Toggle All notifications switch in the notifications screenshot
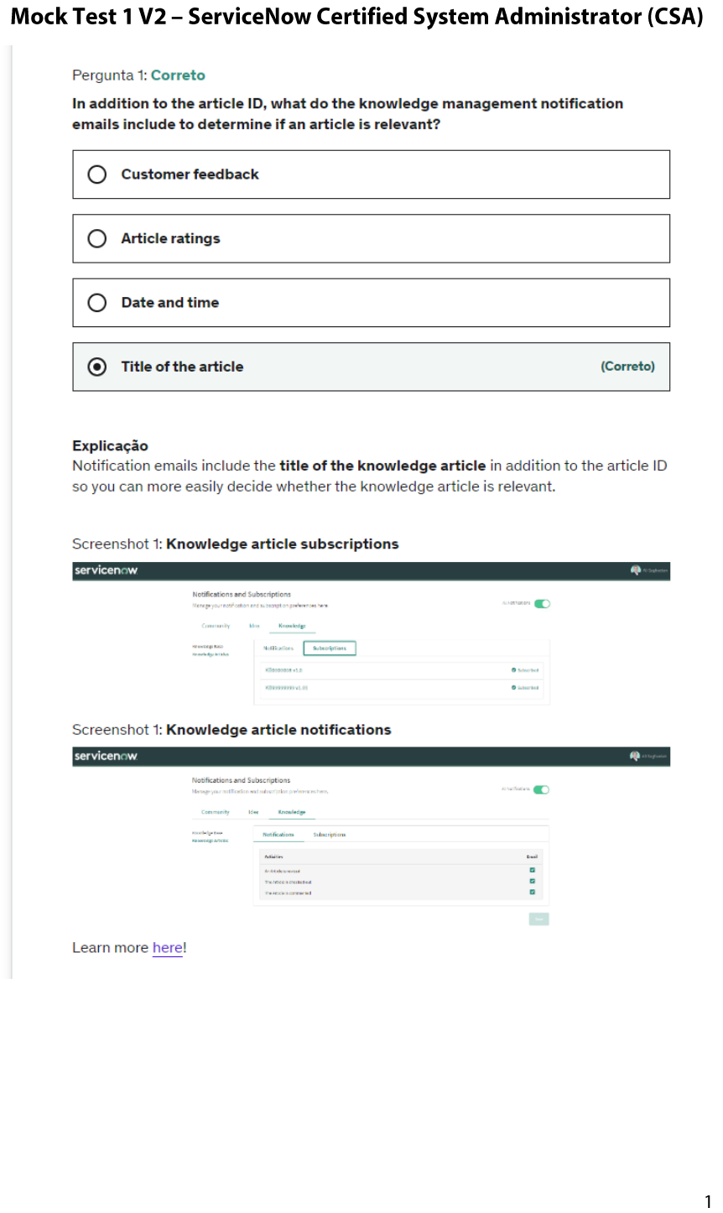Screen dimensions: 723x1213 point(541,789)
